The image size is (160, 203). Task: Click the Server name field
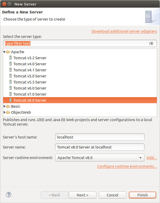click(100, 147)
